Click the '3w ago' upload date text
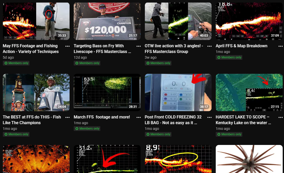Image resolution: width=284 pixels, height=173 pixels. tap(151, 57)
